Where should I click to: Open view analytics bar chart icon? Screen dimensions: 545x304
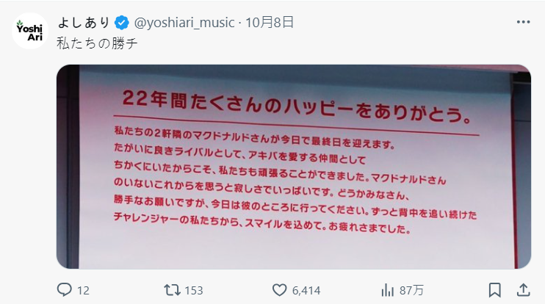(x=388, y=290)
